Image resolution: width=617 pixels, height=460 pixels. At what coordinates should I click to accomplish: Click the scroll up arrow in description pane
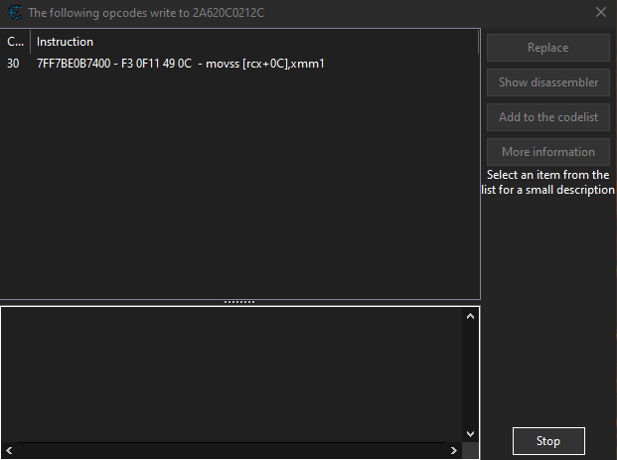click(x=470, y=316)
